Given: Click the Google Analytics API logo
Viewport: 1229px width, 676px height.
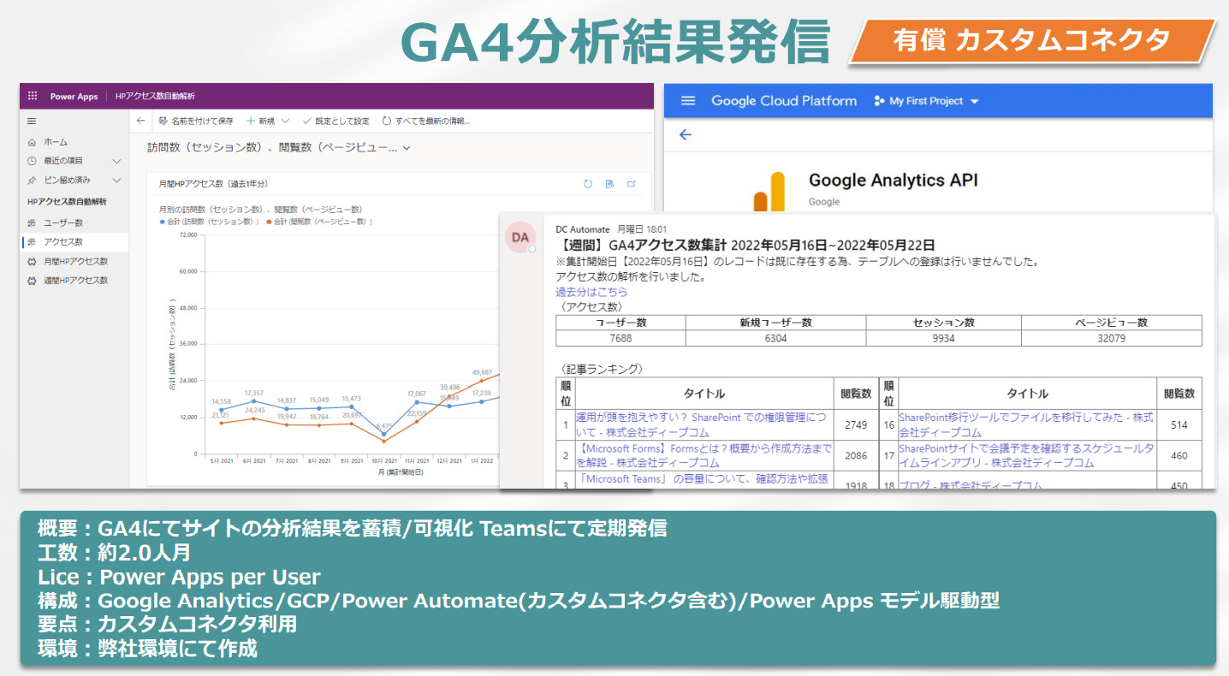Looking at the screenshot, I should tap(769, 192).
